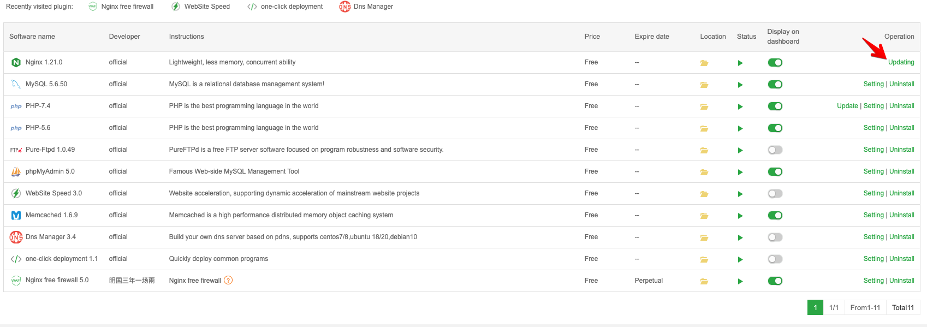This screenshot has height=327, width=927.
Task: Disable dashboard display for Nginx 1.21.0
Action: click(x=775, y=63)
